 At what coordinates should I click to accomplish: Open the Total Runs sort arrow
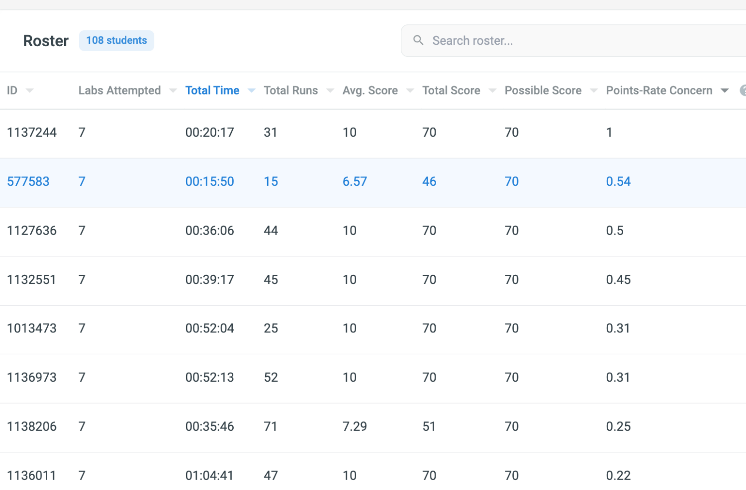pos(330,90)
